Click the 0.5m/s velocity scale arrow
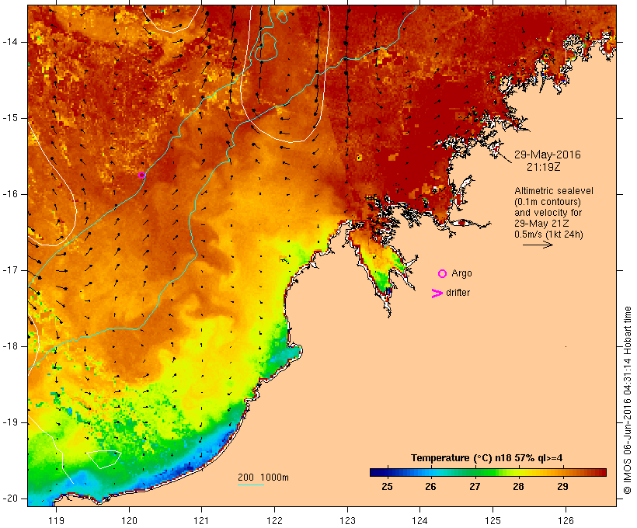 538,245
